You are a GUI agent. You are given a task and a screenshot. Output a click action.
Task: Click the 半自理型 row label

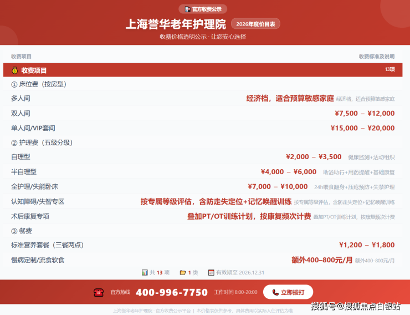click(24, 171)
